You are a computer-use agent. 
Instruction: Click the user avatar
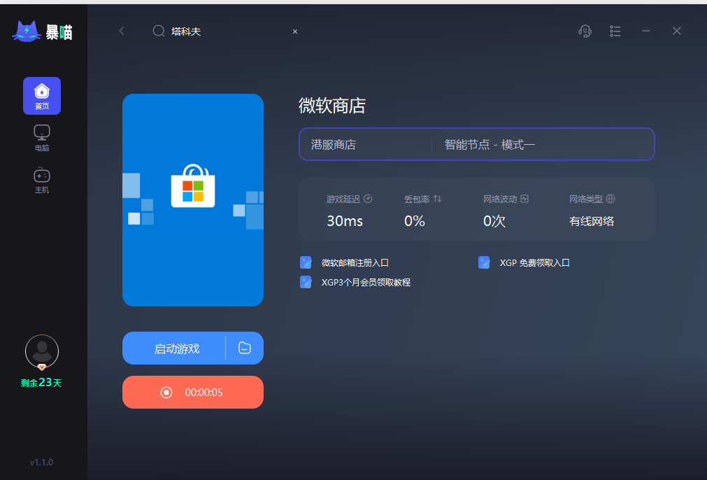point(42,352)
